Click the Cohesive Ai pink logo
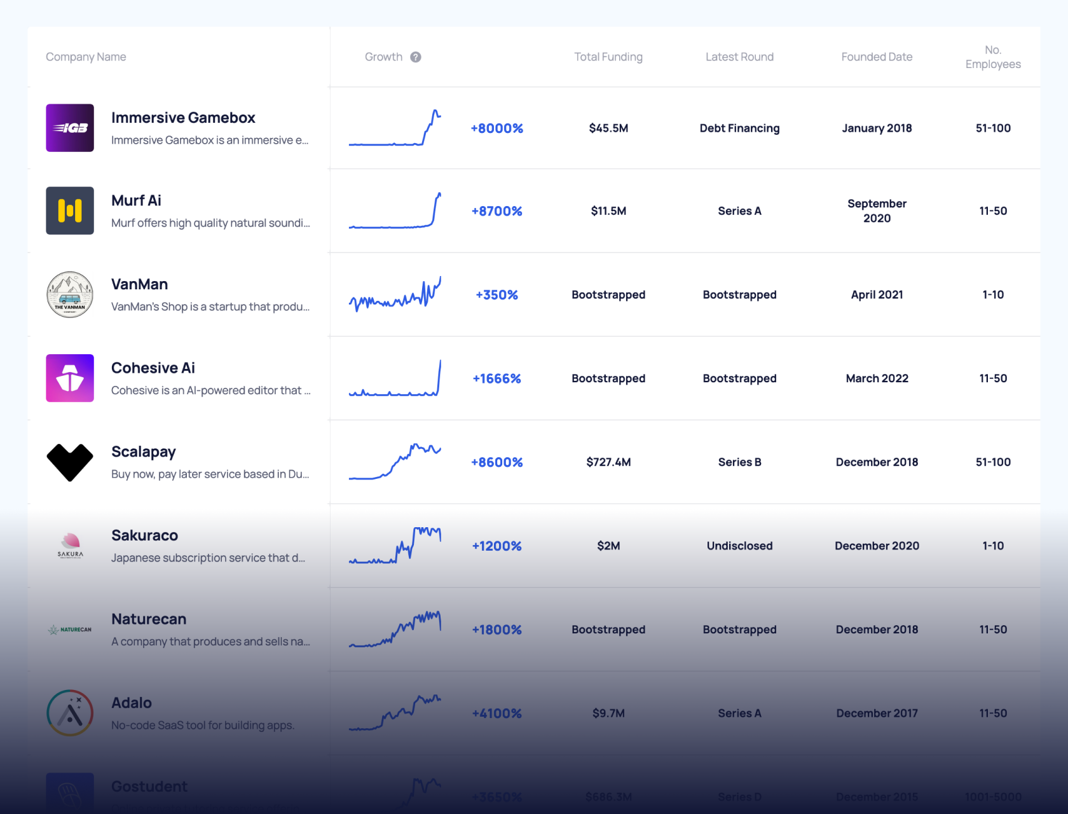 point(70,378)
